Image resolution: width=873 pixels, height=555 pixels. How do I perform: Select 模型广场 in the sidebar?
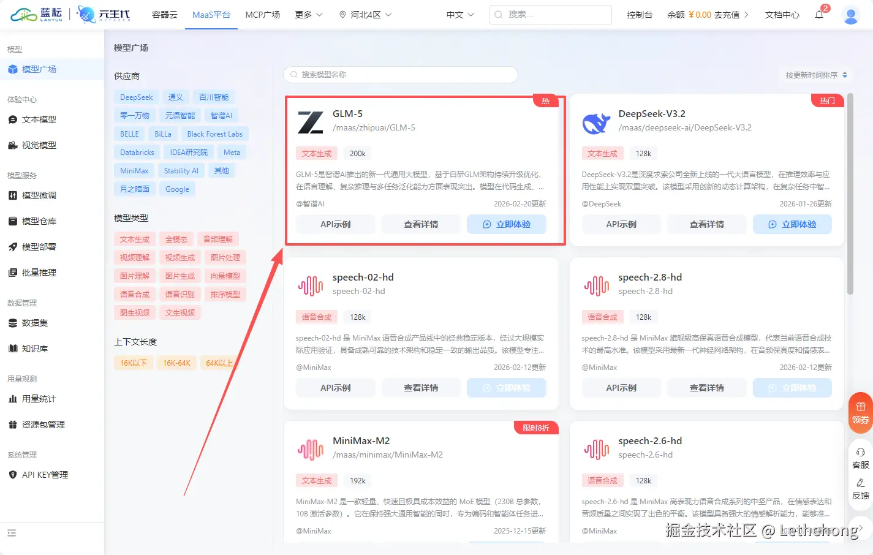[52, 69]
